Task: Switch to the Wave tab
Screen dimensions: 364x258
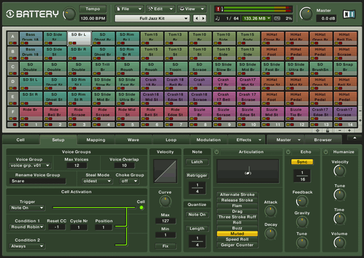Action: click(x=133, y=140)
